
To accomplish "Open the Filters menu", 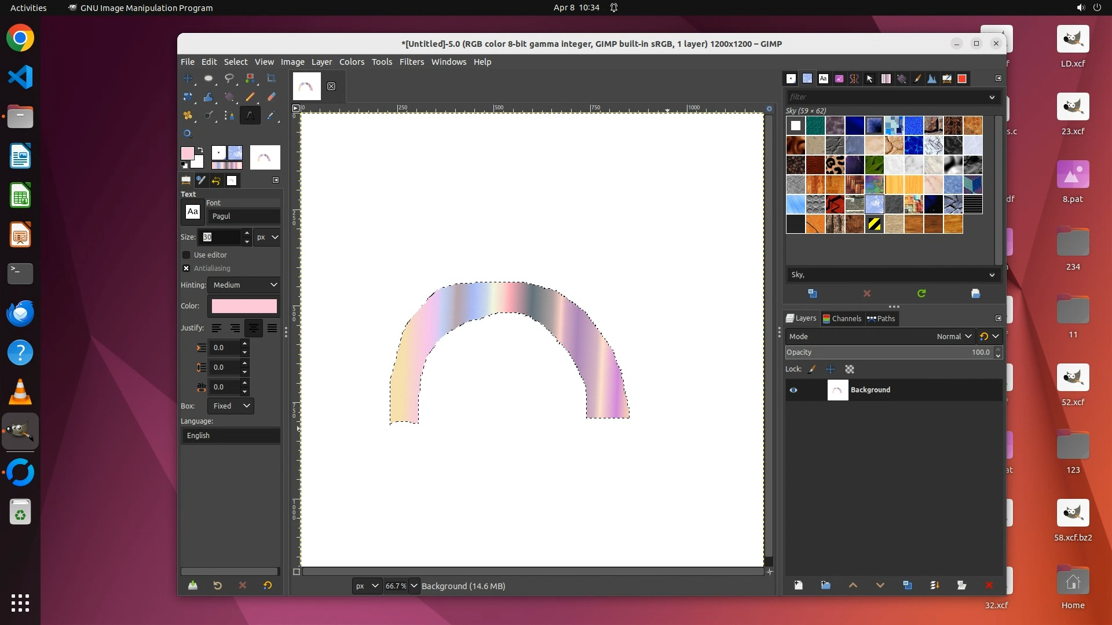I will [411, 61].
